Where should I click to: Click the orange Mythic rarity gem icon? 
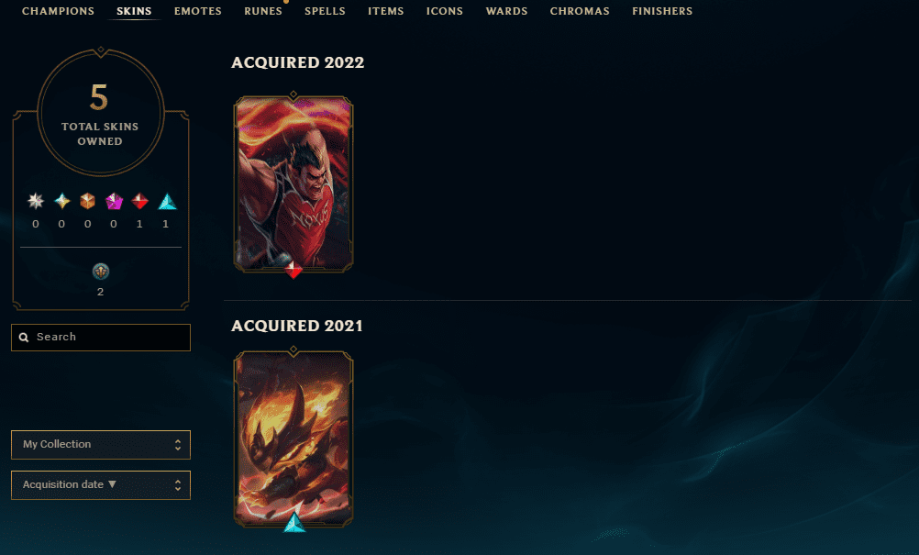[x=87, y=202]
